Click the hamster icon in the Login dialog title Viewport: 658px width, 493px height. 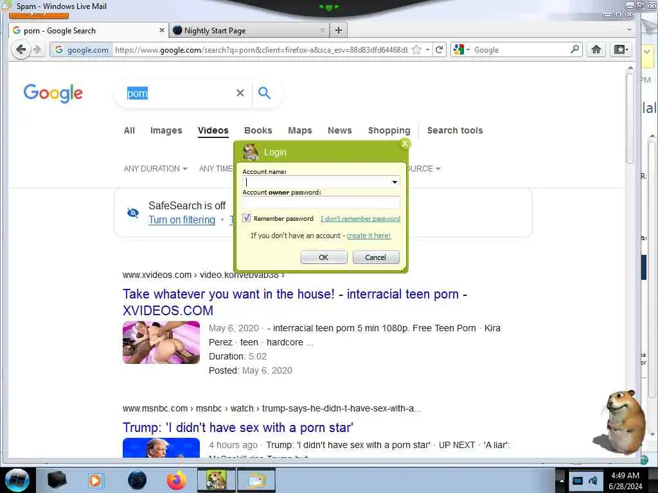251,152
